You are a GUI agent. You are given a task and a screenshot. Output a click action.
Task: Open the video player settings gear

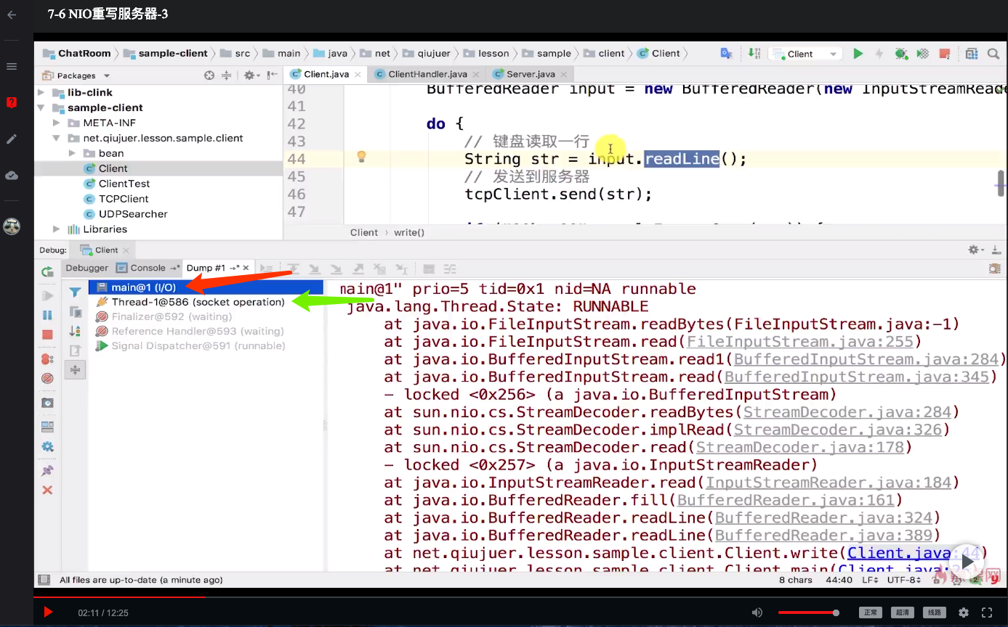[x=964, y=612]
